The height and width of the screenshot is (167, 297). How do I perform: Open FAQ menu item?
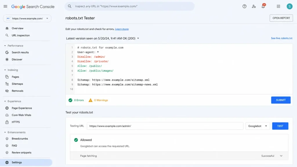[x=15, y=146]
